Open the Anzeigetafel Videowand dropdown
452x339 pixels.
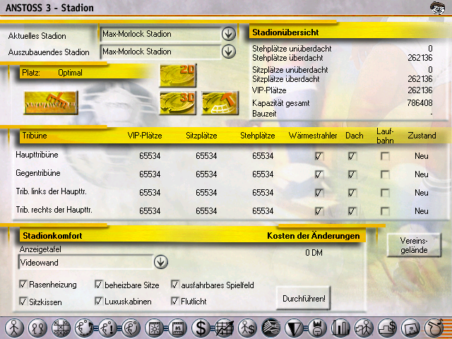pyautogui.click(x=161, y=262)
